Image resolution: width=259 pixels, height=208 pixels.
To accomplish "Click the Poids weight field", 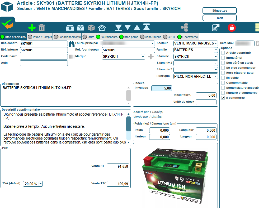I will pyautogui.click(x=159, y=130).
